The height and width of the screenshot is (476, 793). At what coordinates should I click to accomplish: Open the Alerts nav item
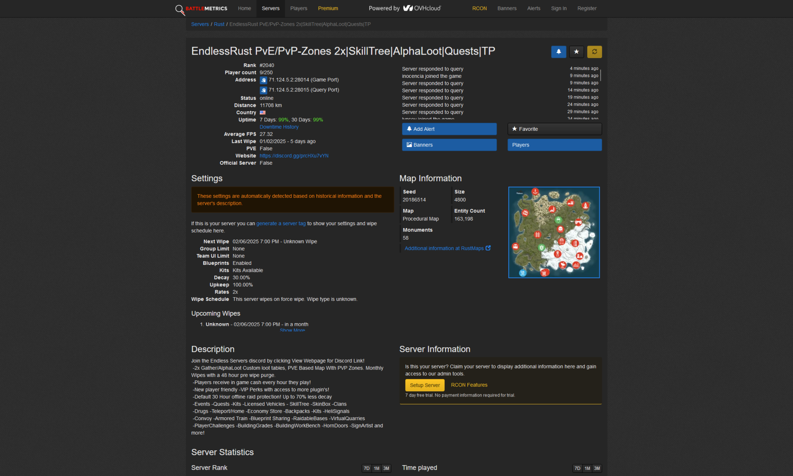[x=533, y=8]
